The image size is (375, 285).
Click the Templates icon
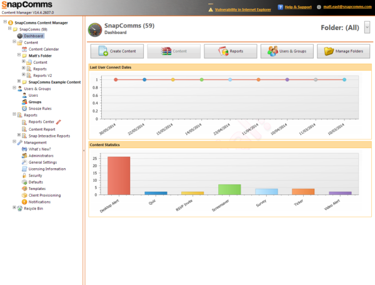click(24, 189)
